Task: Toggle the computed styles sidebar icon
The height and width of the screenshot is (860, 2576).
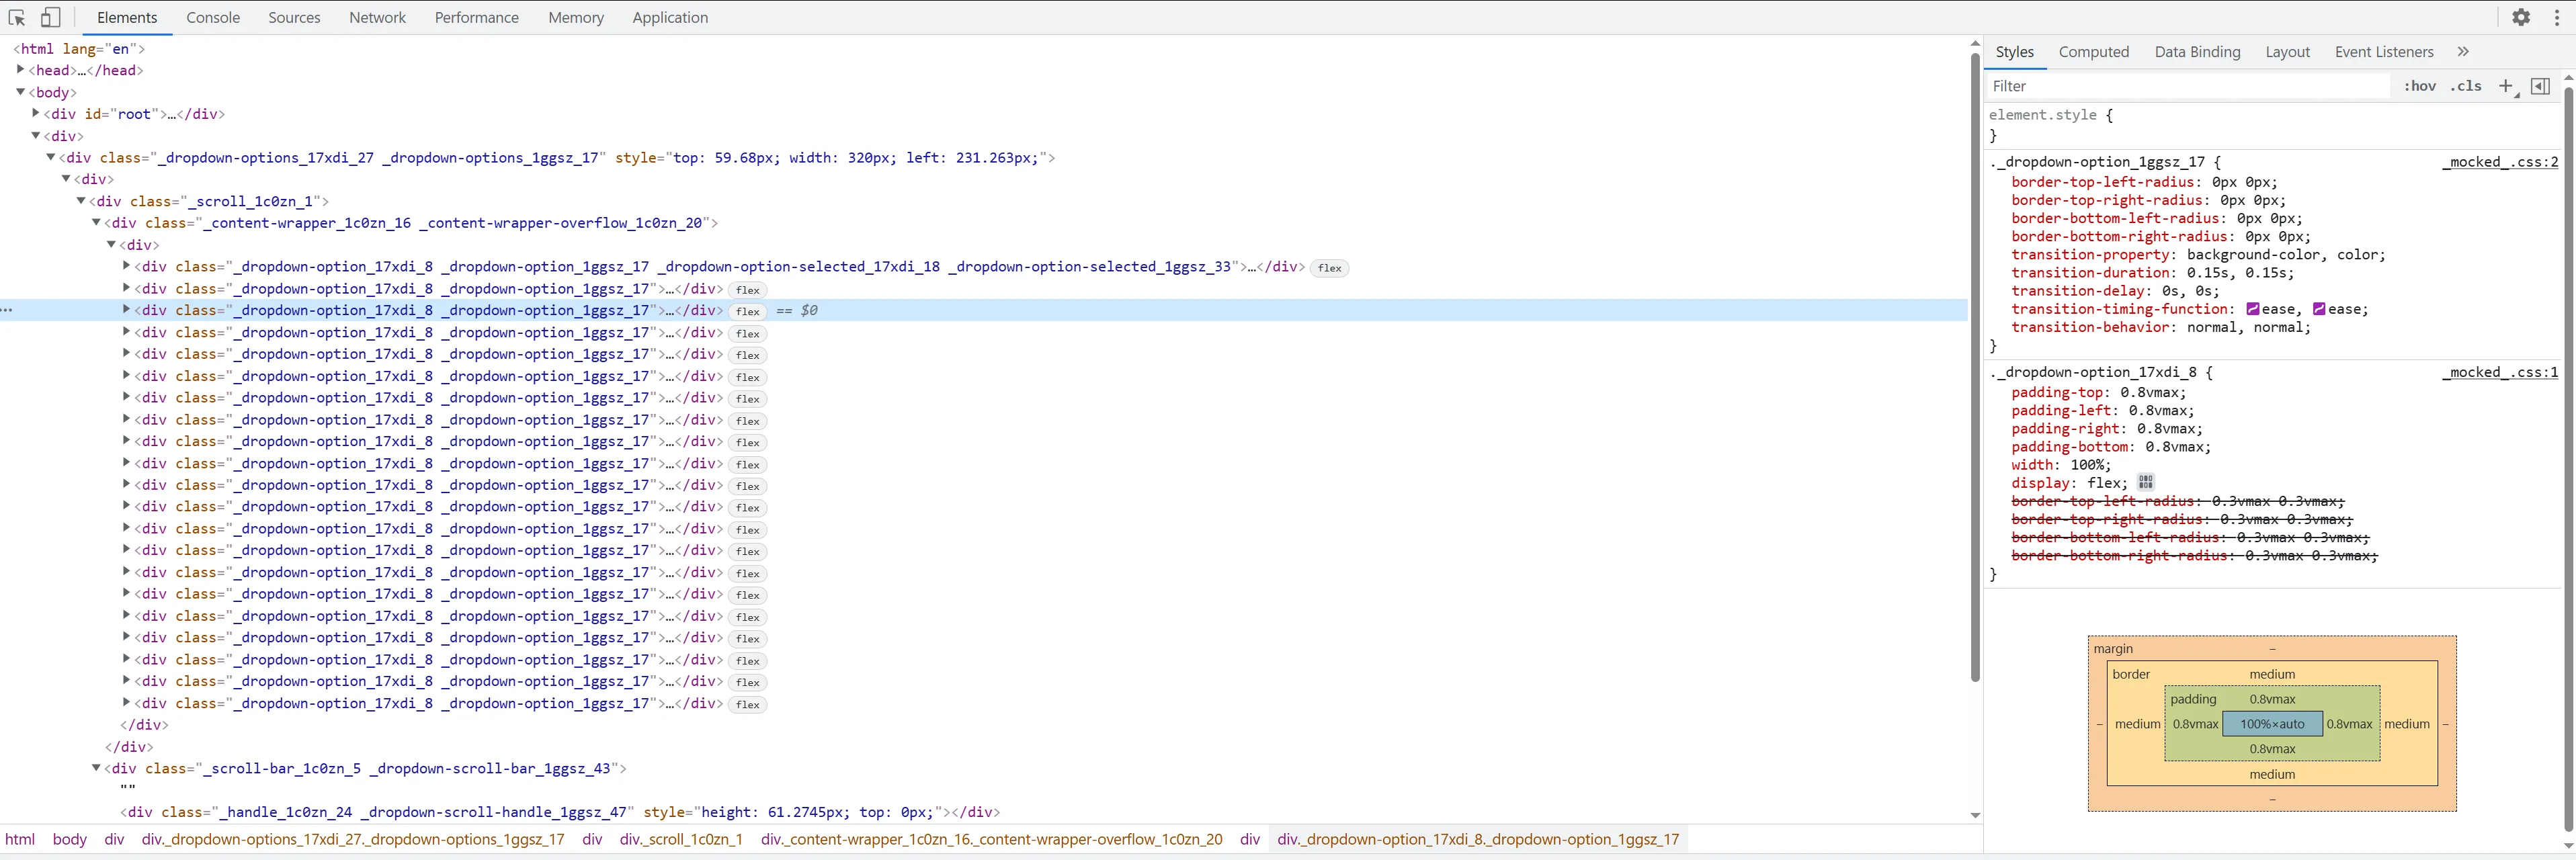Action: tap(2540, 86)
